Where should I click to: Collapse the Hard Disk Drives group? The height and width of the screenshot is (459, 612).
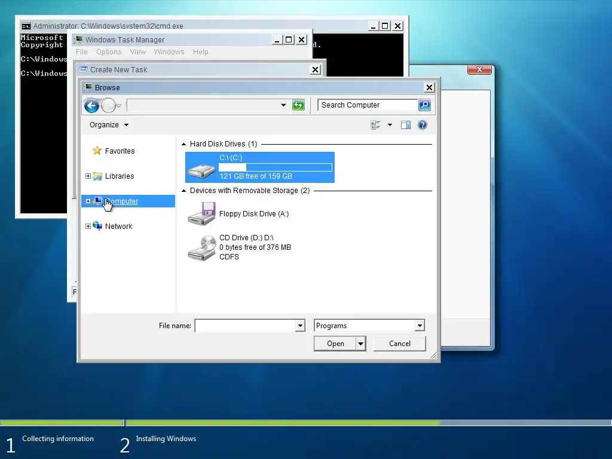pos(184,144)
